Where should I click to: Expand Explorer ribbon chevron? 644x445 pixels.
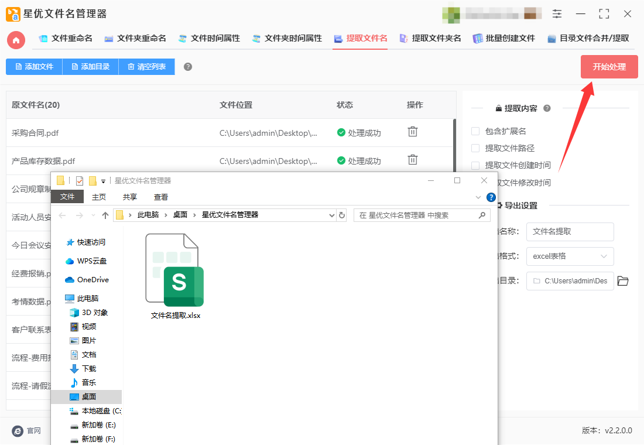coord(478,197)
